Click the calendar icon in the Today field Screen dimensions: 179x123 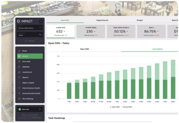pos(40,35)
